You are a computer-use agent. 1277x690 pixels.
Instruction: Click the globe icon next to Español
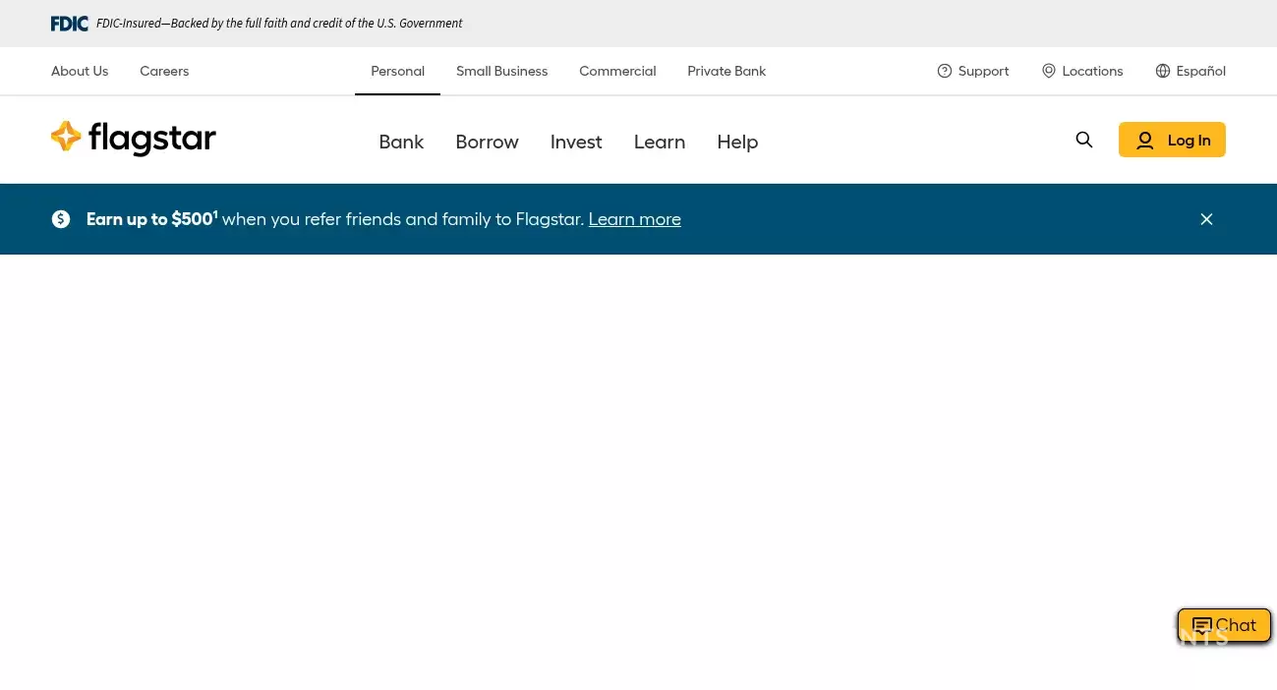[x=1162, y=71]
